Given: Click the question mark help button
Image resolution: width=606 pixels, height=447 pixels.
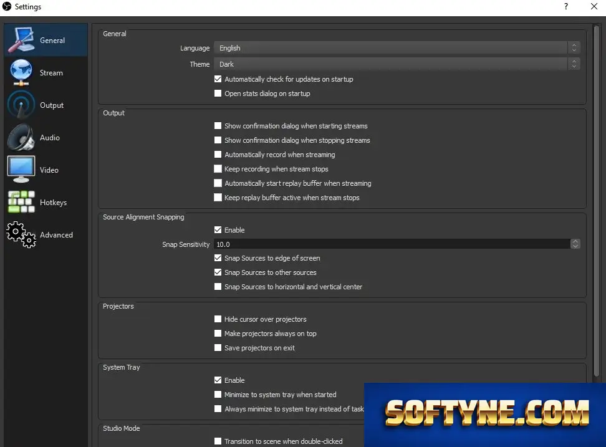Looking at the screenshot, I should click(x=566, y=6).
